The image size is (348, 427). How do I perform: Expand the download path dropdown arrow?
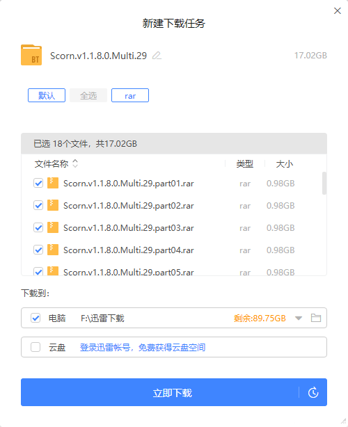(x=299, y=318)
